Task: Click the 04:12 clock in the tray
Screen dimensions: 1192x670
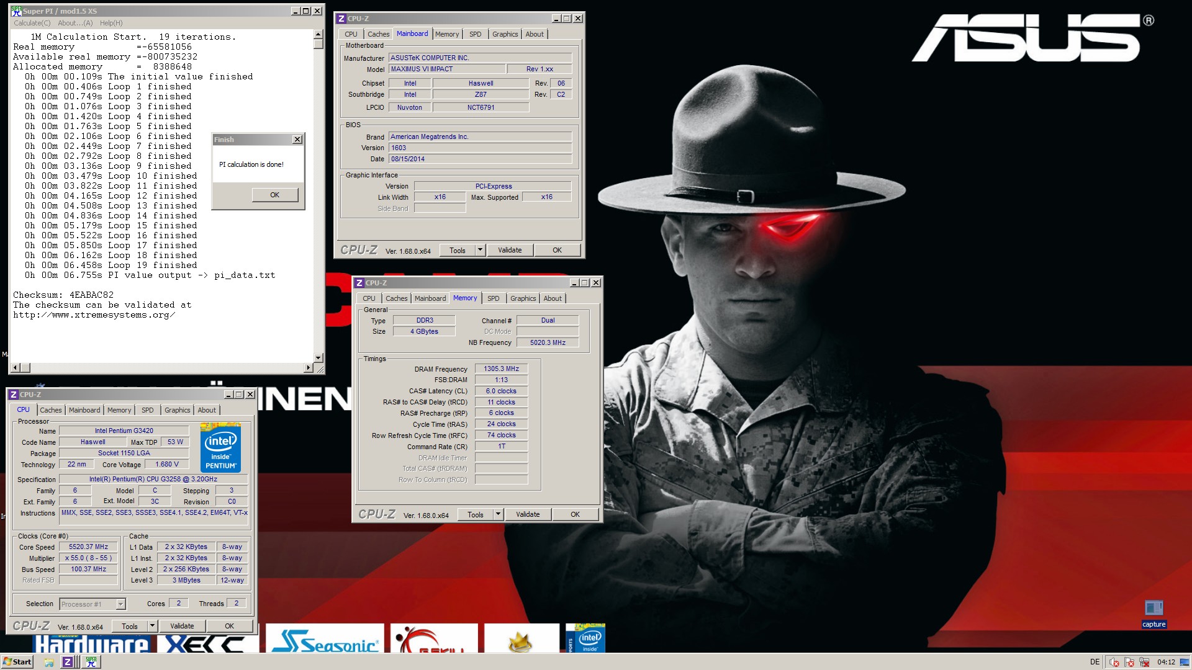Action: (x=1166, y=662)
